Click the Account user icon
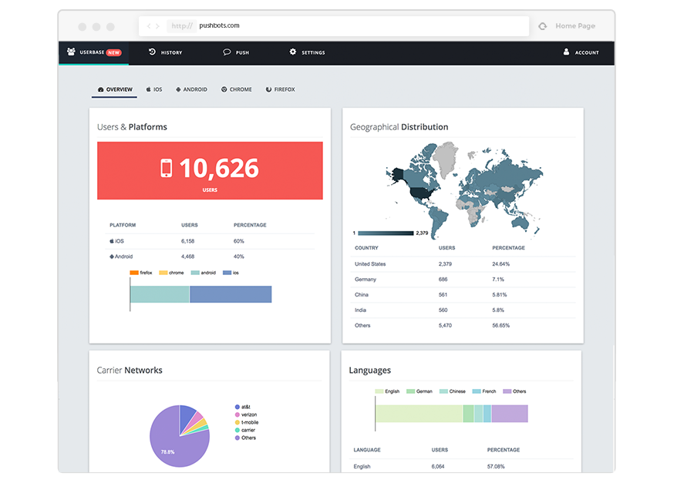694x483 pixels. [566, 52]
